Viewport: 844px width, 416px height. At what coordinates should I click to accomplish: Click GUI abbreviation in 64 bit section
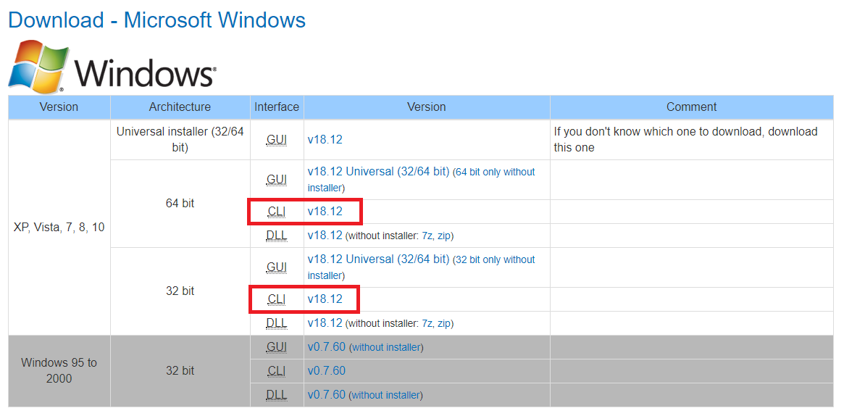pyautogui.click(x=277, y=180)
